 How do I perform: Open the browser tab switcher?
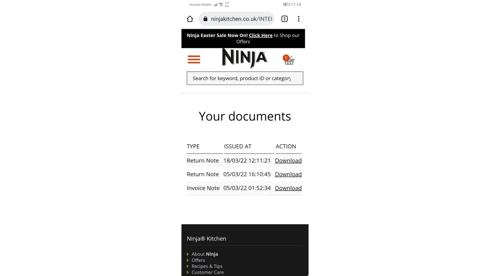pos(284,19)
